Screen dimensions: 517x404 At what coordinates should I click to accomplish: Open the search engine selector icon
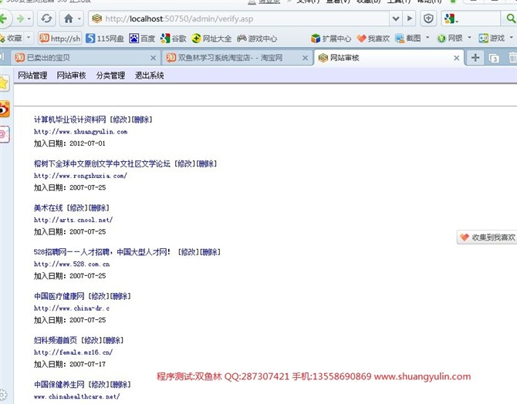click(451, 19)
